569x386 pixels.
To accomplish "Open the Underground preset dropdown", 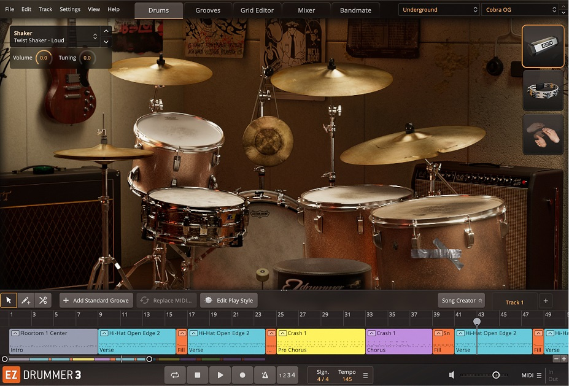I will point(438,9).
